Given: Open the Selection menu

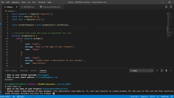Looking at the screenshot, I should 15,2.
